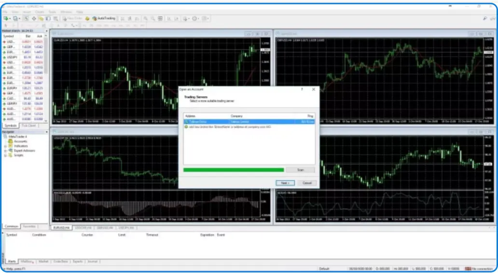Switch to the EURUSD,H4 chart tab
Screen dimensions: 498x273
click(x=61, y=228)
